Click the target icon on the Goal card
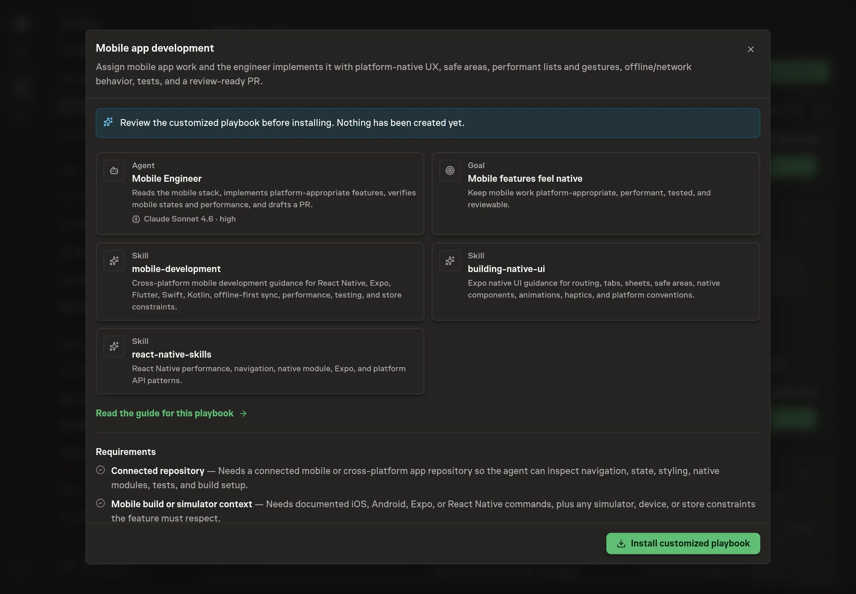This screenshot has height=594, width=856. click(450, 170)
